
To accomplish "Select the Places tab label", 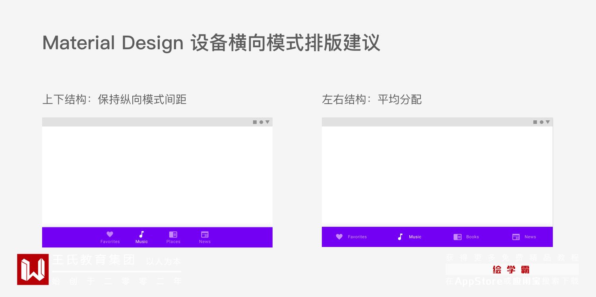I will 173,242.
